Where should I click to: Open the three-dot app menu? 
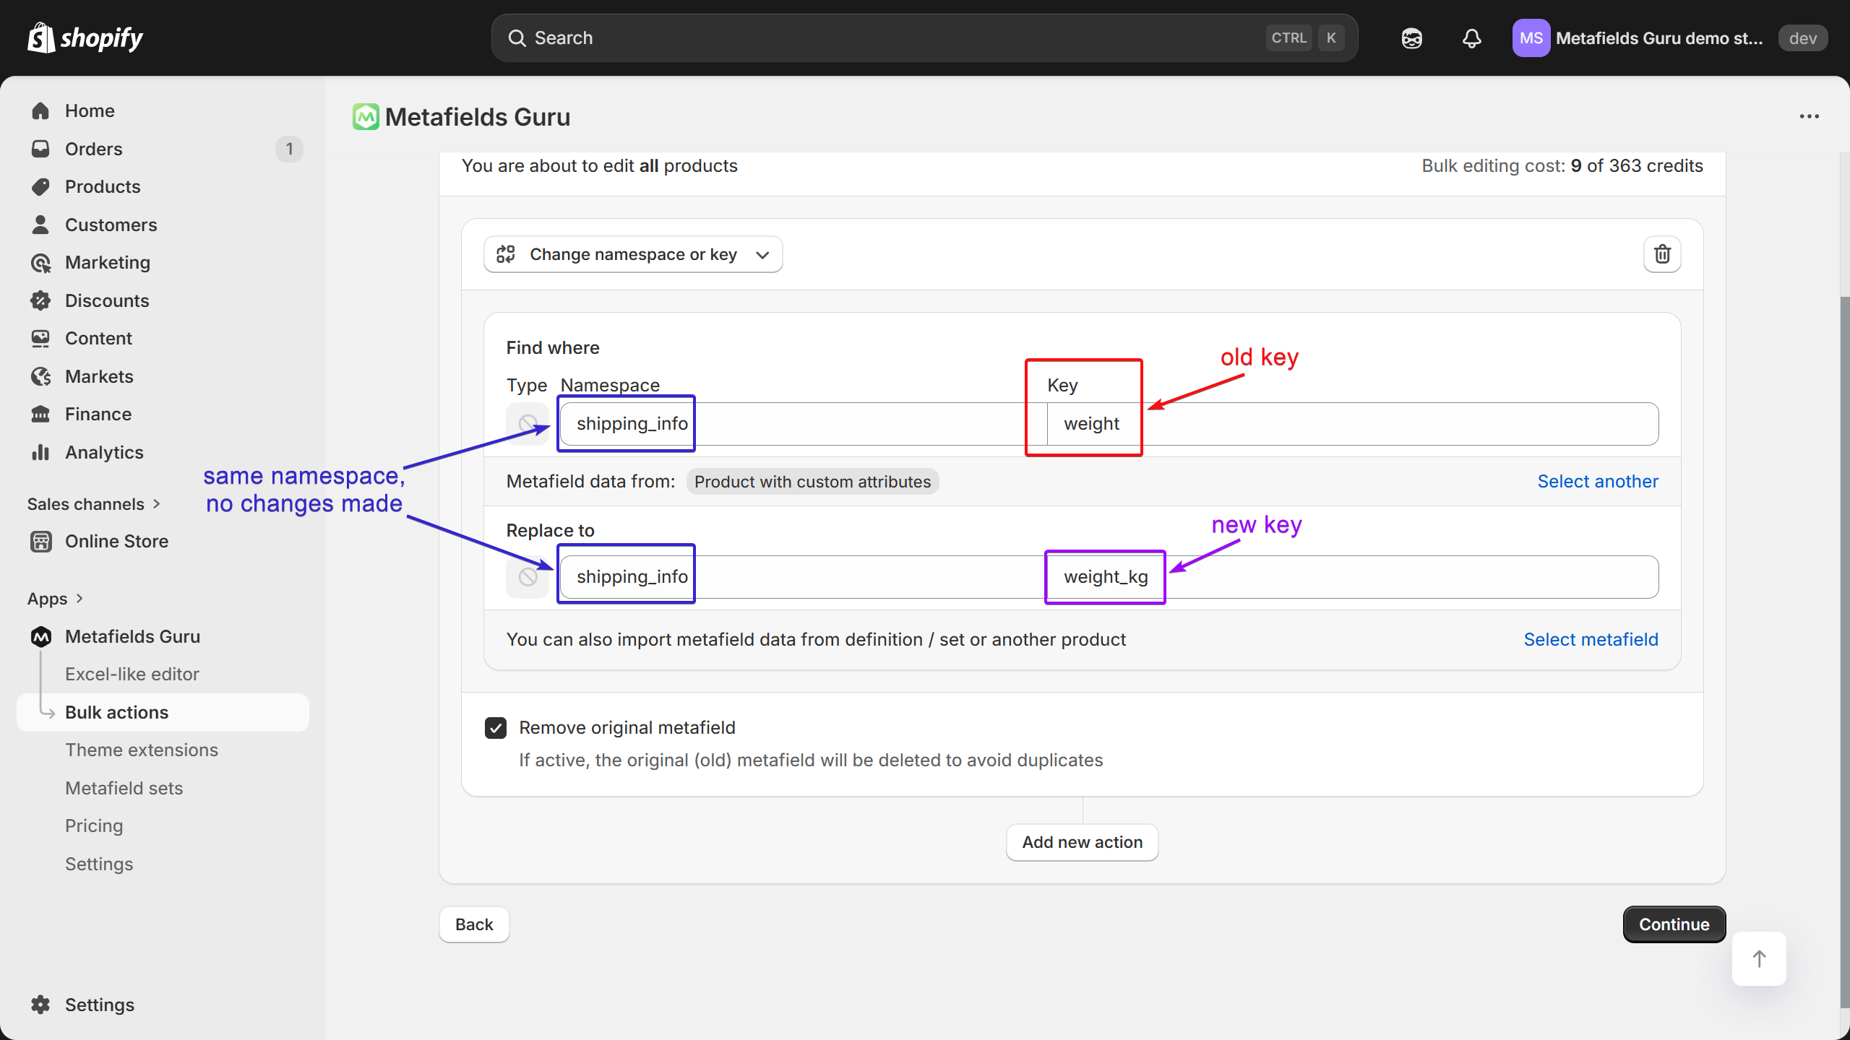click(1809, 116)
